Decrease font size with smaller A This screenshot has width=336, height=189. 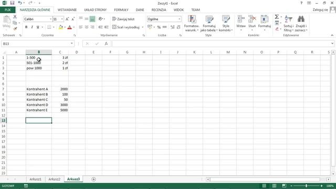point(73,19)
